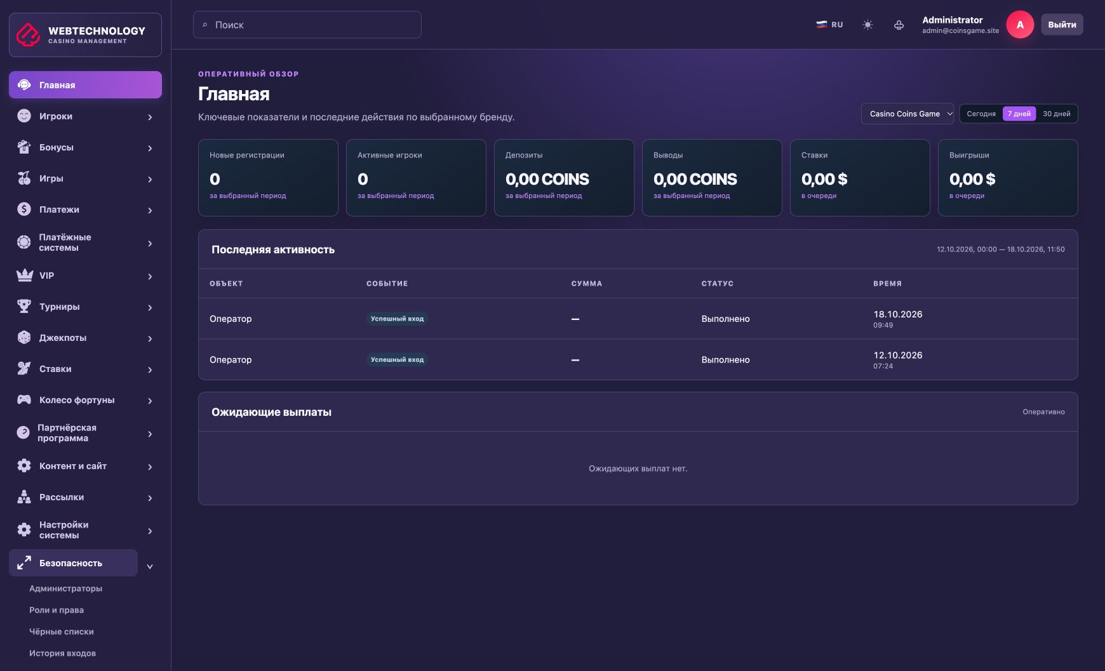Select the Сегодня period option
1105x671 pixels.
tap(981, 114)
